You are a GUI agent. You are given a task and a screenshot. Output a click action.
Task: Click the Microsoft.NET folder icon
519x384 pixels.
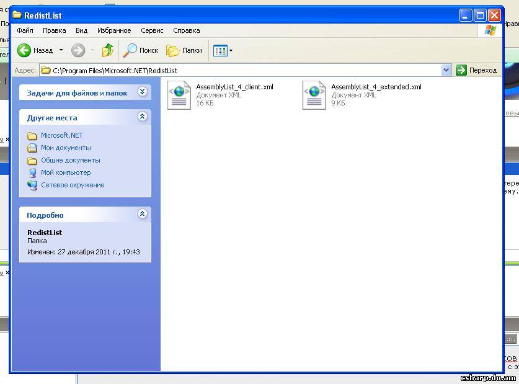tap(32, 136)
